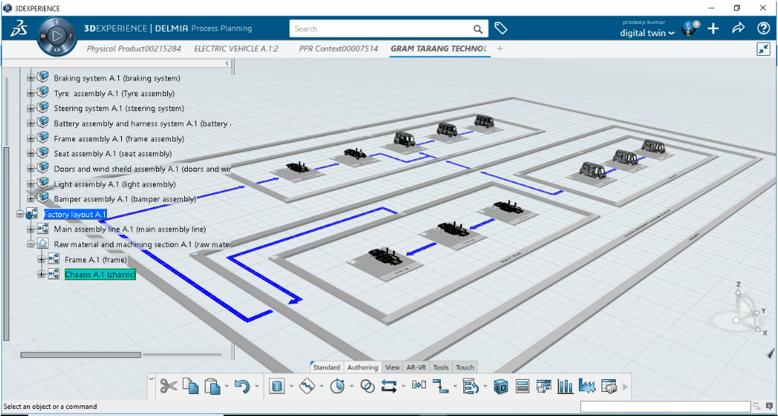Expand the Braking system A.1 node
778x416 pixels.
coord(30,79)
